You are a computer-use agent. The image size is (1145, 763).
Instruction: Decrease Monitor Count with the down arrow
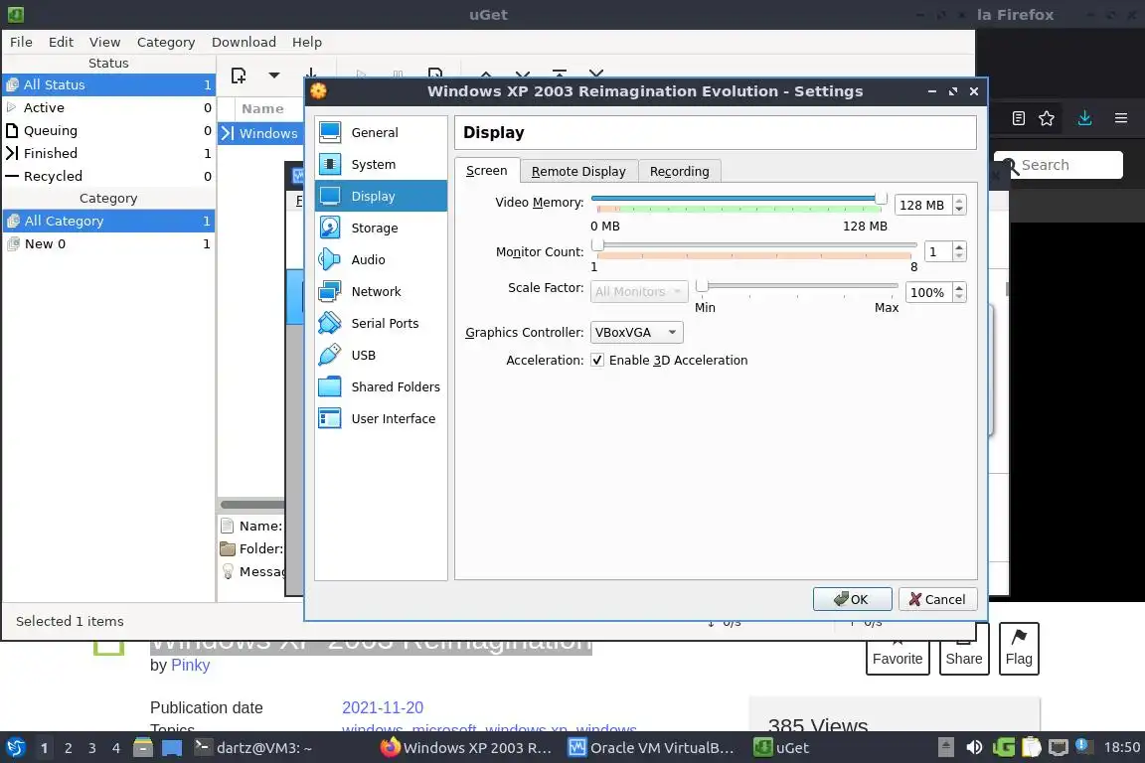(x=959, y=257)
